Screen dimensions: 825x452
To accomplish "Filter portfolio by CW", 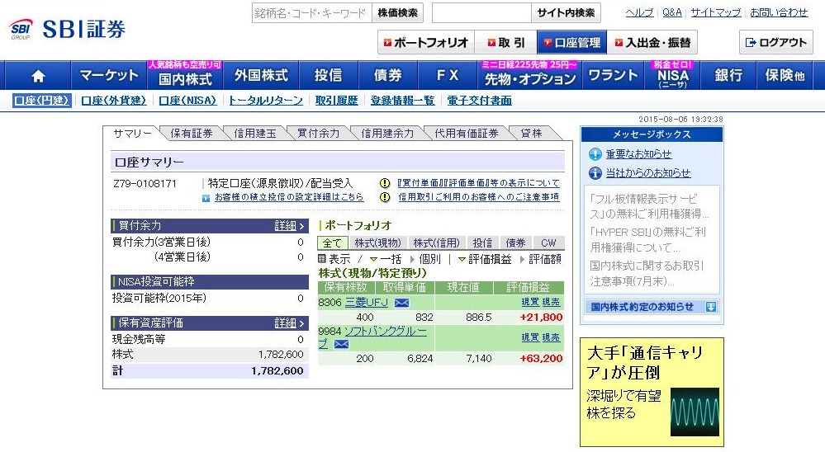I will click(548, 242).
